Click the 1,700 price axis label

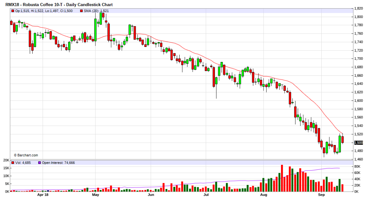point(359,59)
